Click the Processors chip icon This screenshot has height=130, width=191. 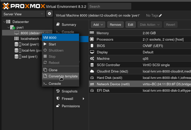(92, 39)
